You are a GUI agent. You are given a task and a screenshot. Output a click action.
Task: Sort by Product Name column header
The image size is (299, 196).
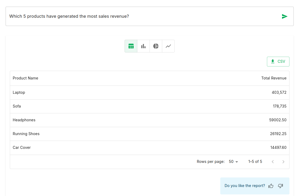[25, 78]
